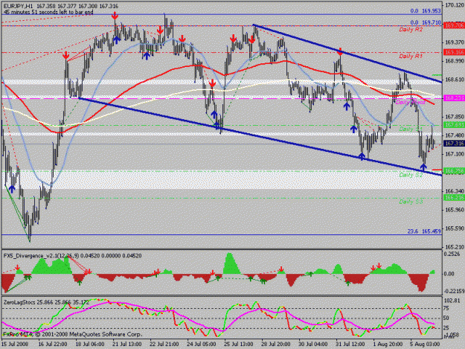Click the -0.22159 divergence scale value
Screen dimensions: 465x349
[x=453, y=292]
